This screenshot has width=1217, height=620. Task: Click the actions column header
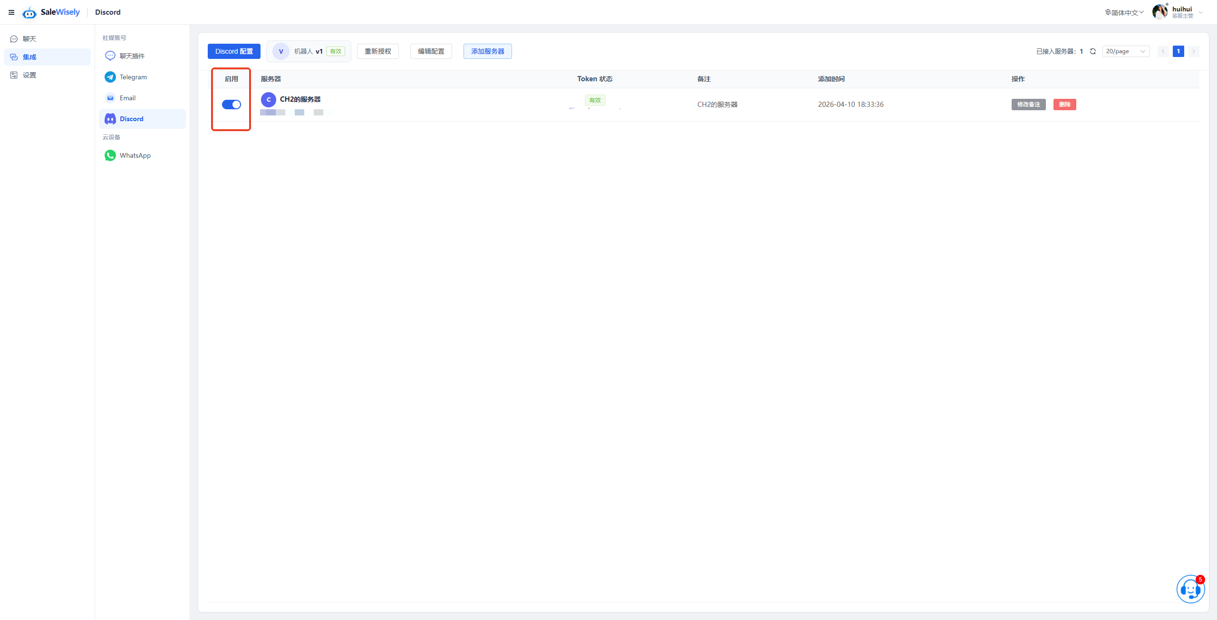pos(1018,79)
